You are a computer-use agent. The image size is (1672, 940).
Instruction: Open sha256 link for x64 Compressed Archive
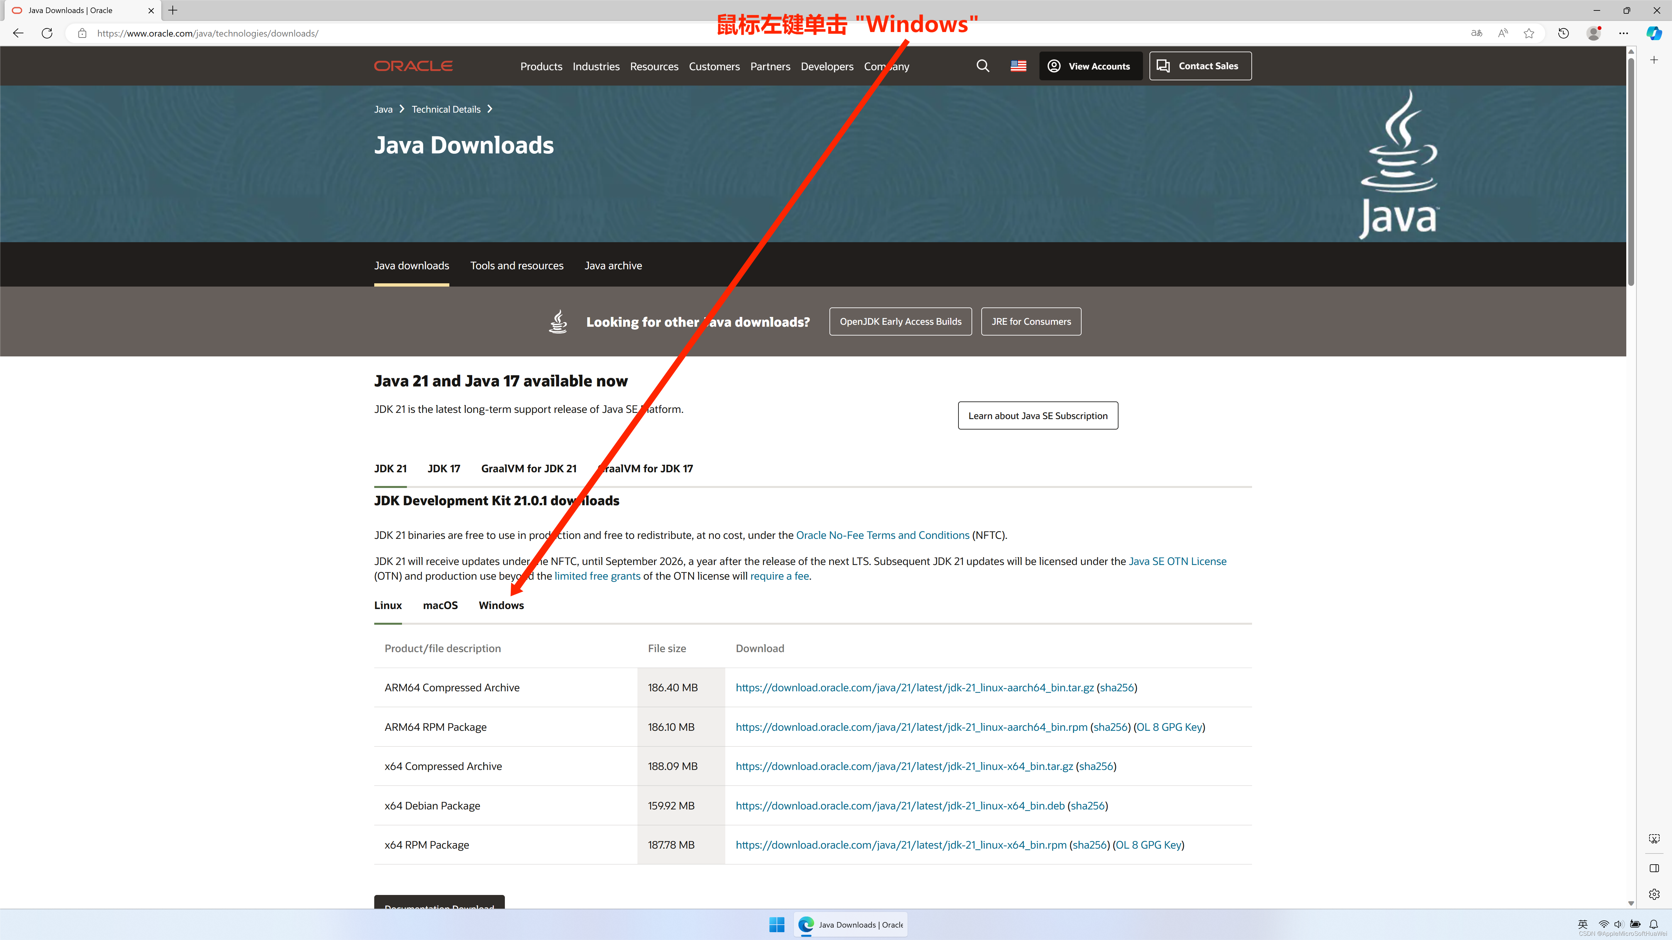1096,766
